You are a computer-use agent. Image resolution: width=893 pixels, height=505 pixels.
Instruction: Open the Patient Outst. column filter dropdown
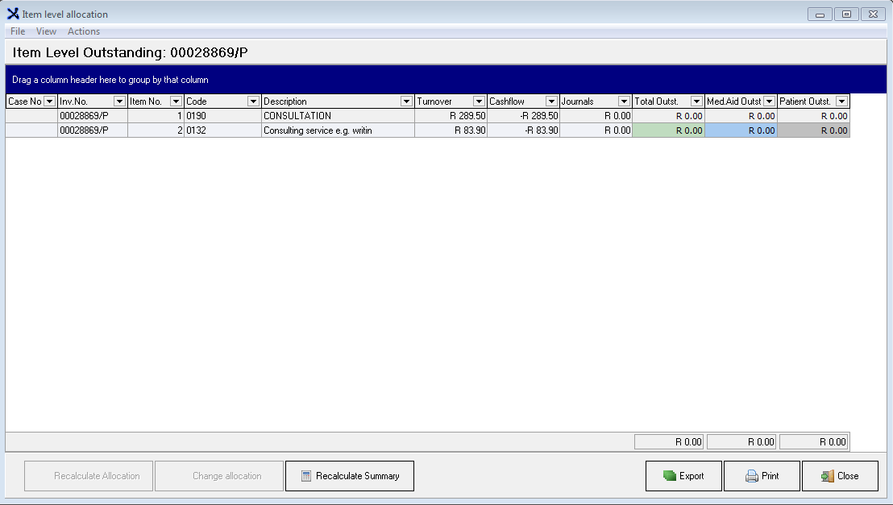pyautogui.click(x=841, y=101)
